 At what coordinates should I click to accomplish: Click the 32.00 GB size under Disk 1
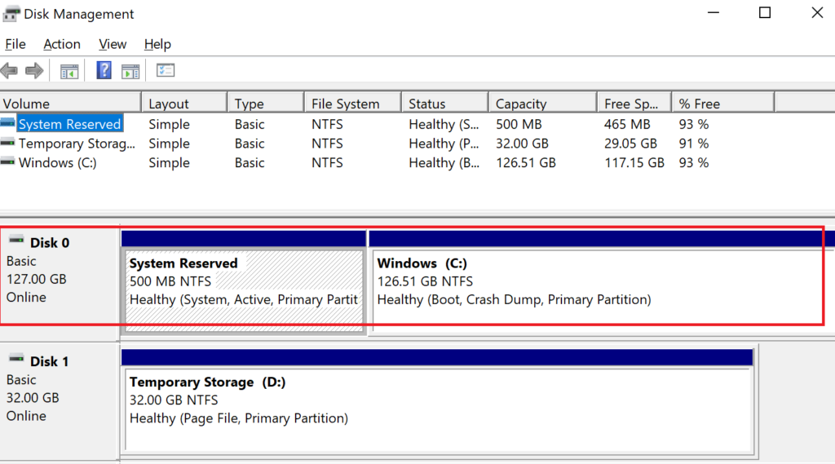click(33, 398)
